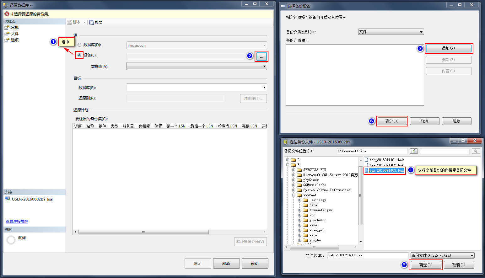Click the error icon in the warning banner
Image resolution: width=485 pixels, height=278 pixels.
7,14
